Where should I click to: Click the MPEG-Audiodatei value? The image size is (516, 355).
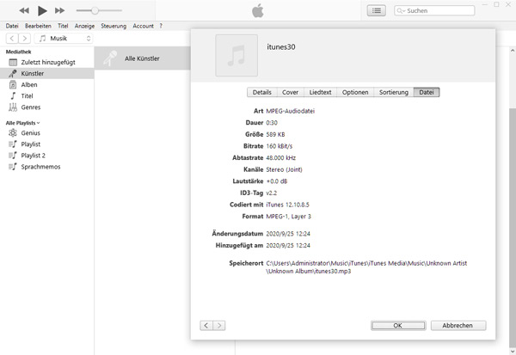[291, 111]
